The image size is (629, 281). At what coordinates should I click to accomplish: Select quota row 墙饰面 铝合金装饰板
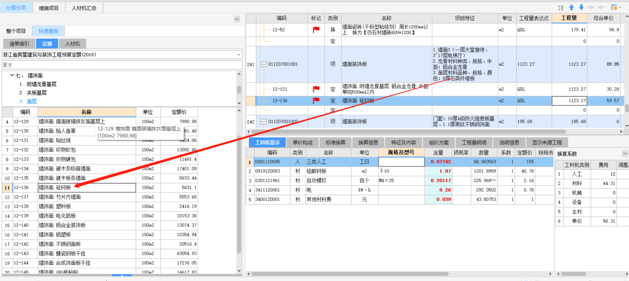coord(100,225)
